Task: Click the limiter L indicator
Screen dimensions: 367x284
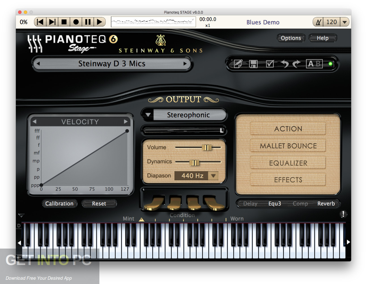Action: [x=222, y=130]
